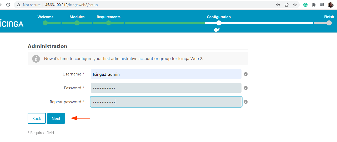
Task: Click the browser address bar URL
Action: pos(72,5)
